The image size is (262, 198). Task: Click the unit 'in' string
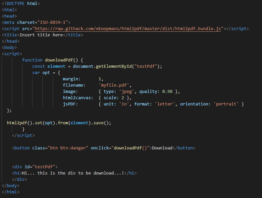click(x=124, y=104)
